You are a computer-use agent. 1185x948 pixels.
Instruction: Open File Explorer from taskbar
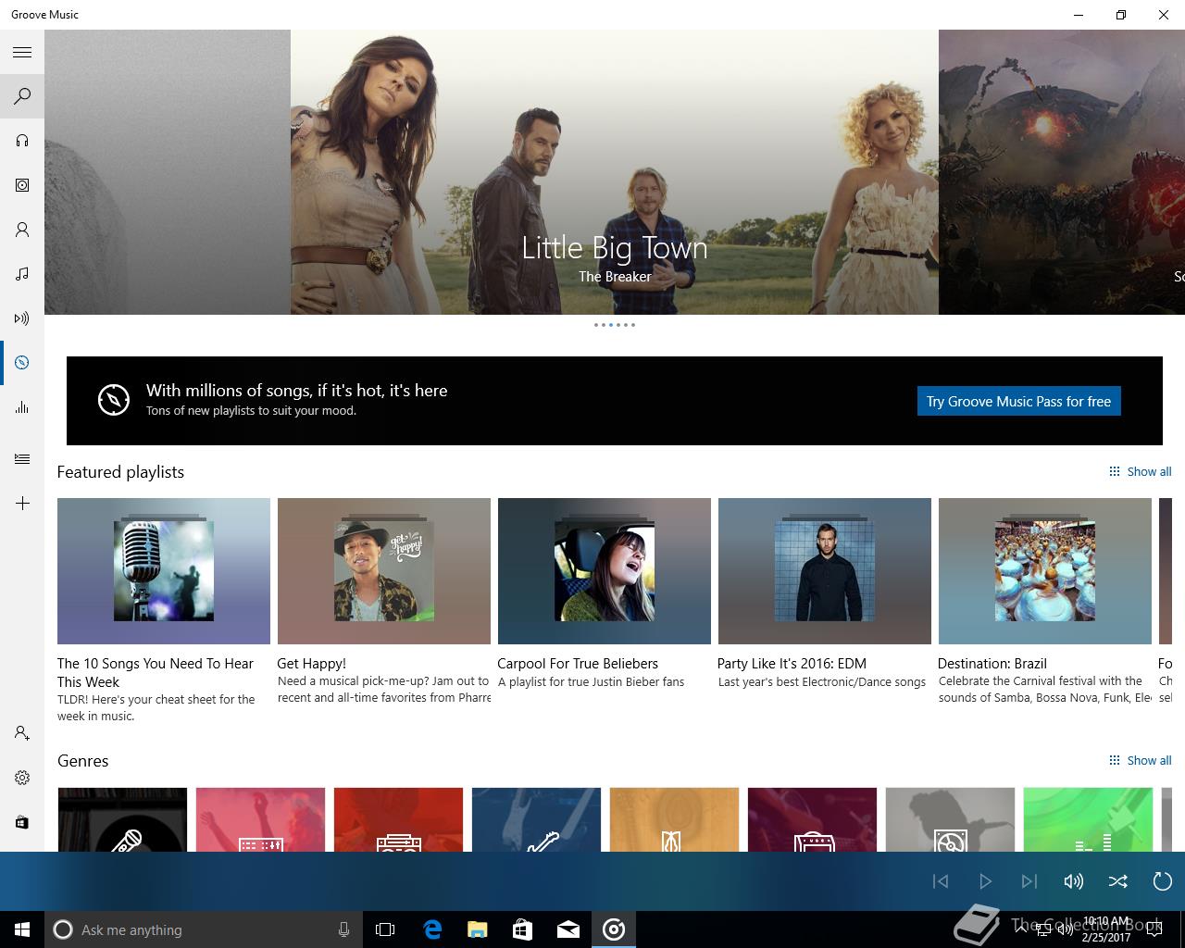pyautogui.click(x=478, y=929)
